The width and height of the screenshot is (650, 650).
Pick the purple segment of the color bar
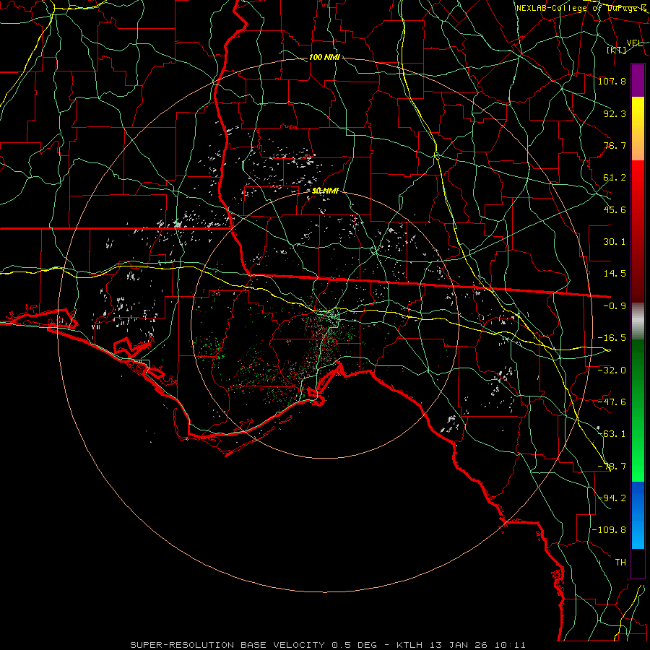click(x=638, y=80)
